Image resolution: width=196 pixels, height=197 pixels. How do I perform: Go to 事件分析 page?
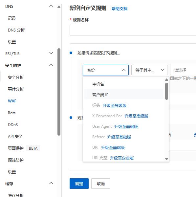click(x=16, y=89)
